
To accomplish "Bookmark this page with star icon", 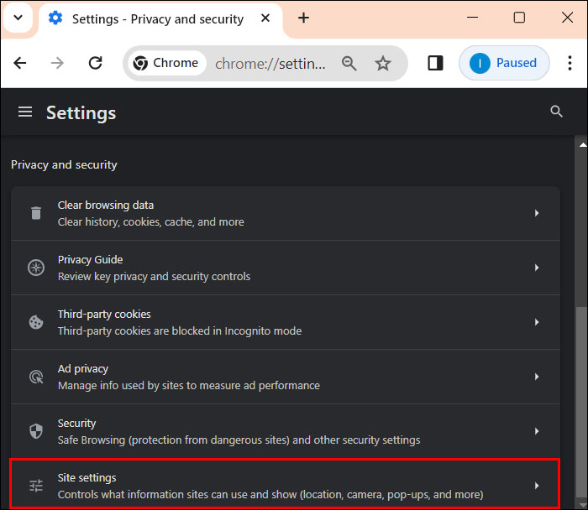I will (x=383, y=63).
